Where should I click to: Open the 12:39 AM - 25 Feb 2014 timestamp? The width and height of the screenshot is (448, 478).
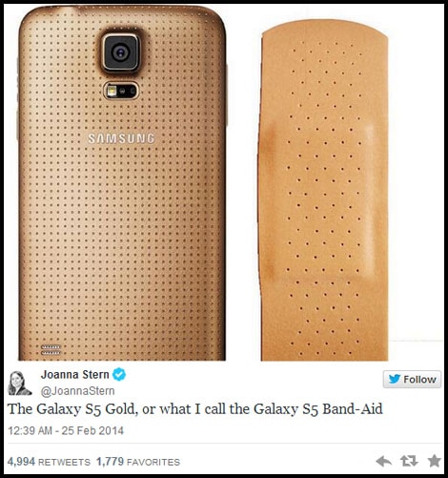click(66, 430)
